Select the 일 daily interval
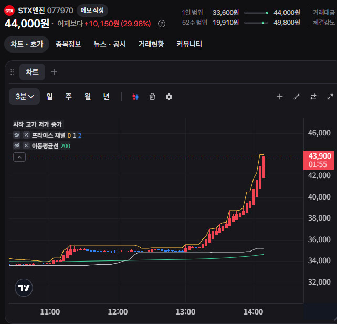This screenshot has height=324, width=337. coord(50,97)
